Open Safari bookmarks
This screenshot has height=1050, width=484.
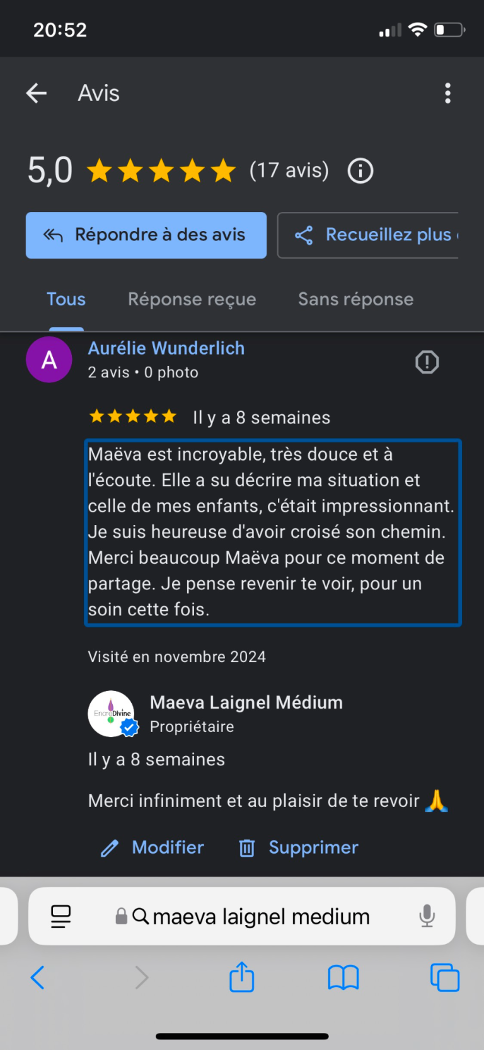pyautogui.click(x=343, y=977)
